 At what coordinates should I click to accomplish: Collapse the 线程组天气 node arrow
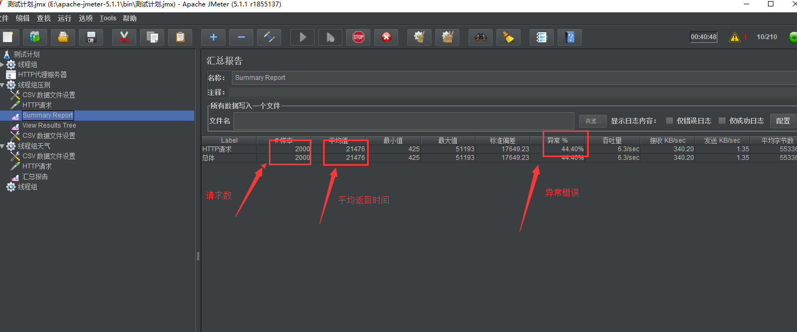(2, 146)
